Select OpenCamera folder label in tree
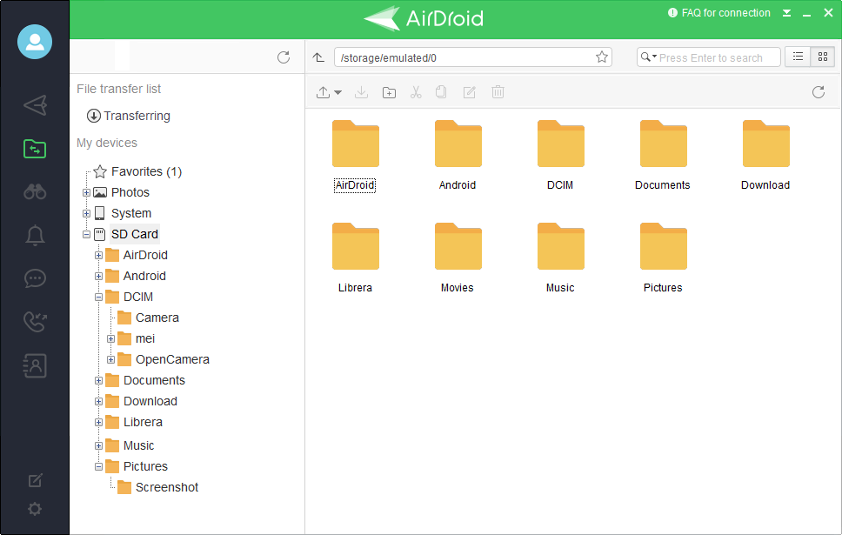This screenshot has width=842, height=535. [172, 359]
